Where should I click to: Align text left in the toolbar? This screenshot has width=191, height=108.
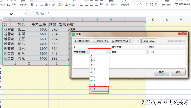82,5
